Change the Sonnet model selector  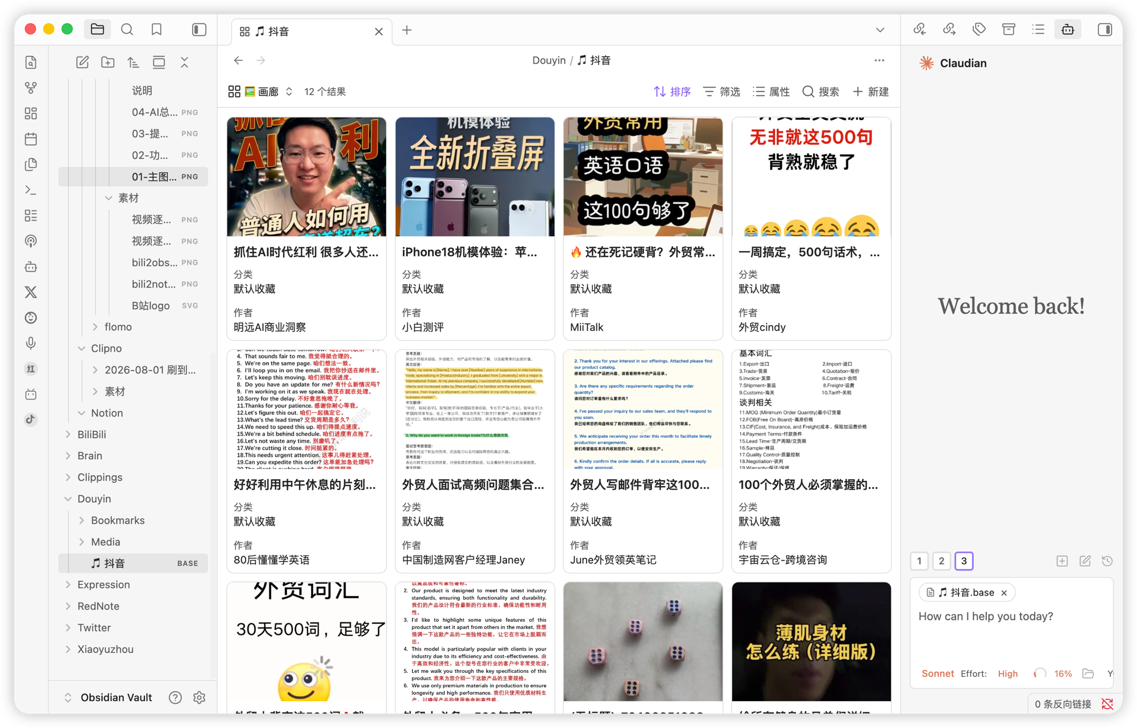click(937, 673)
